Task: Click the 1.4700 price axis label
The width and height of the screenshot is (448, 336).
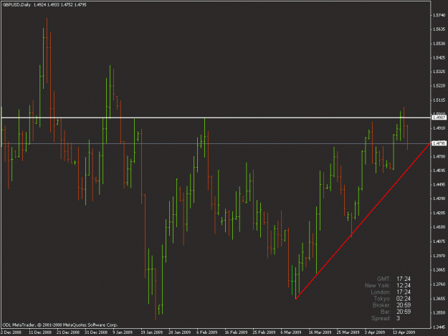Action: coord(439,156)
